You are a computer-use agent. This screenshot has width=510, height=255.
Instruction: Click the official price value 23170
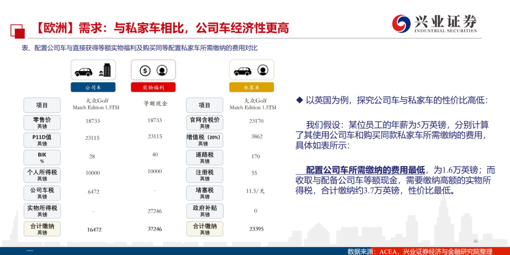[x=255, y=121]
